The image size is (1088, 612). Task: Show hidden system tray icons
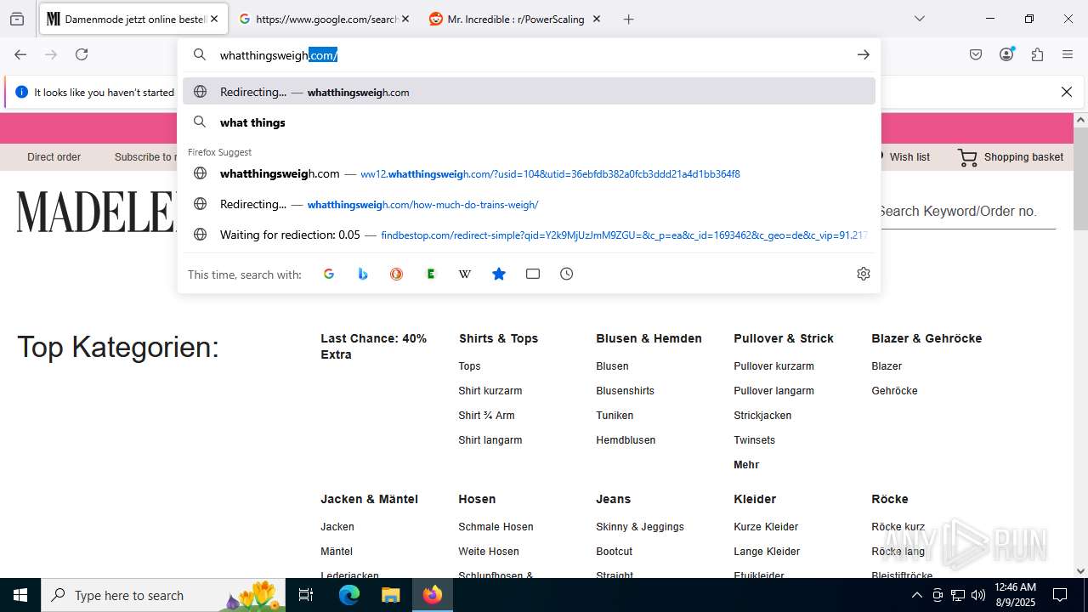(x=916, y=595)
